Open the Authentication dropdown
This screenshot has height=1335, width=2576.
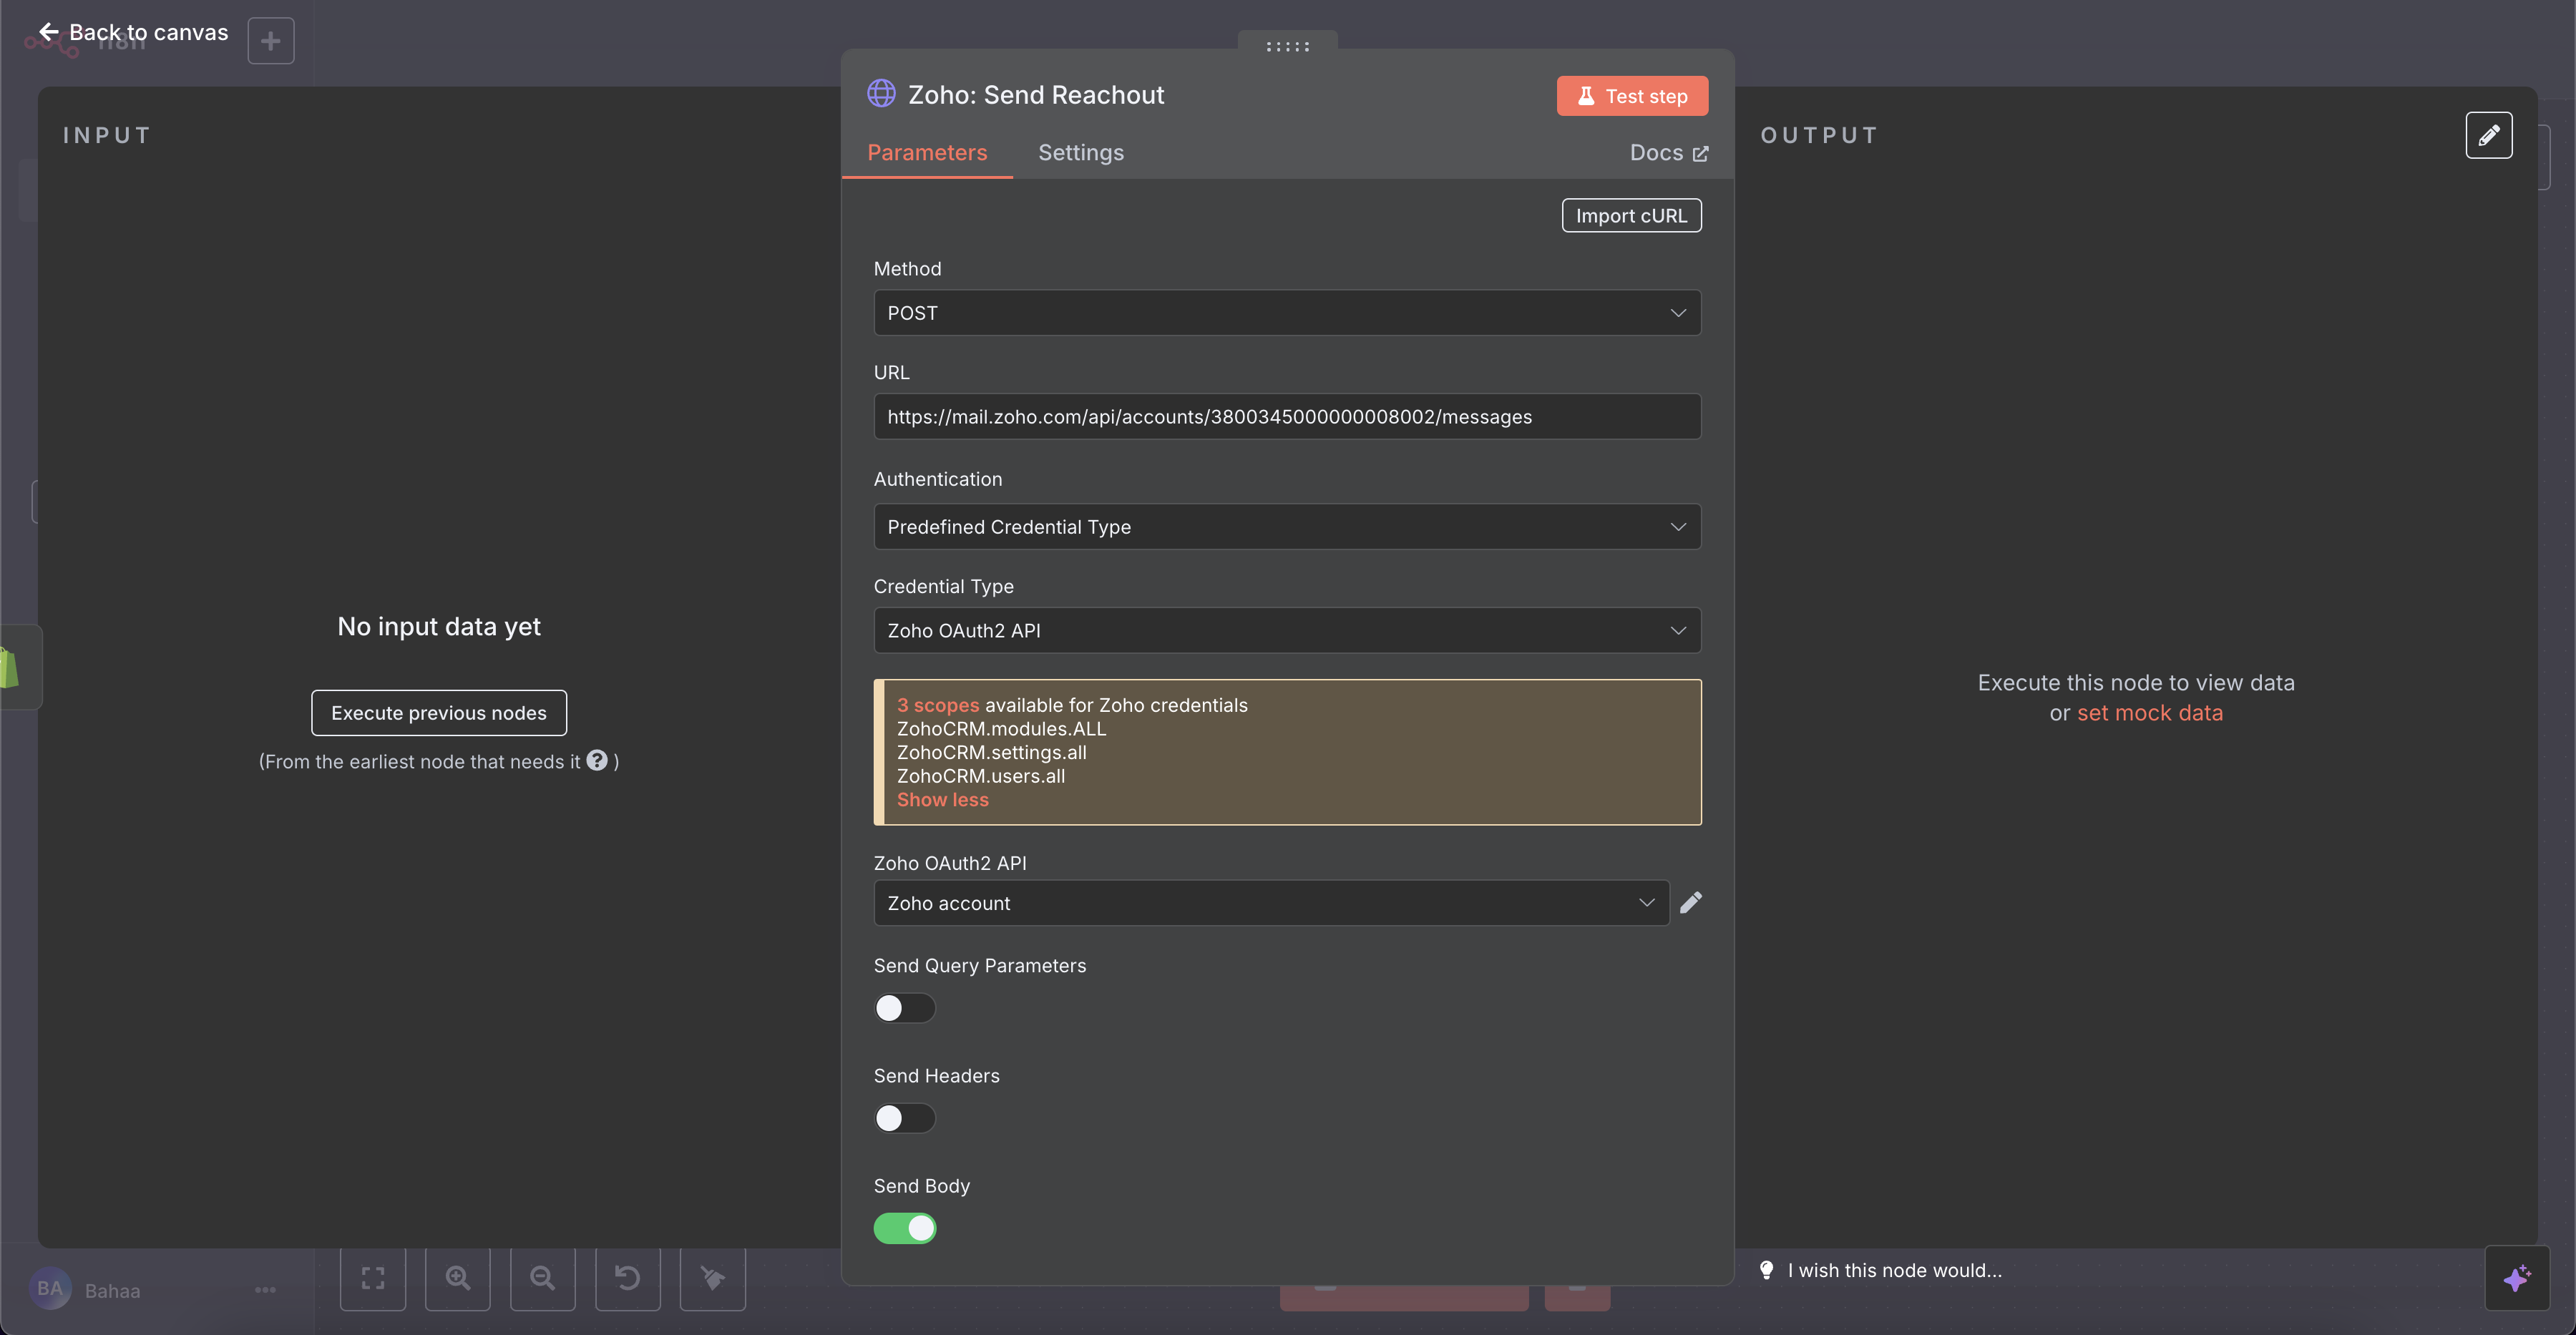pos(1287,527)
